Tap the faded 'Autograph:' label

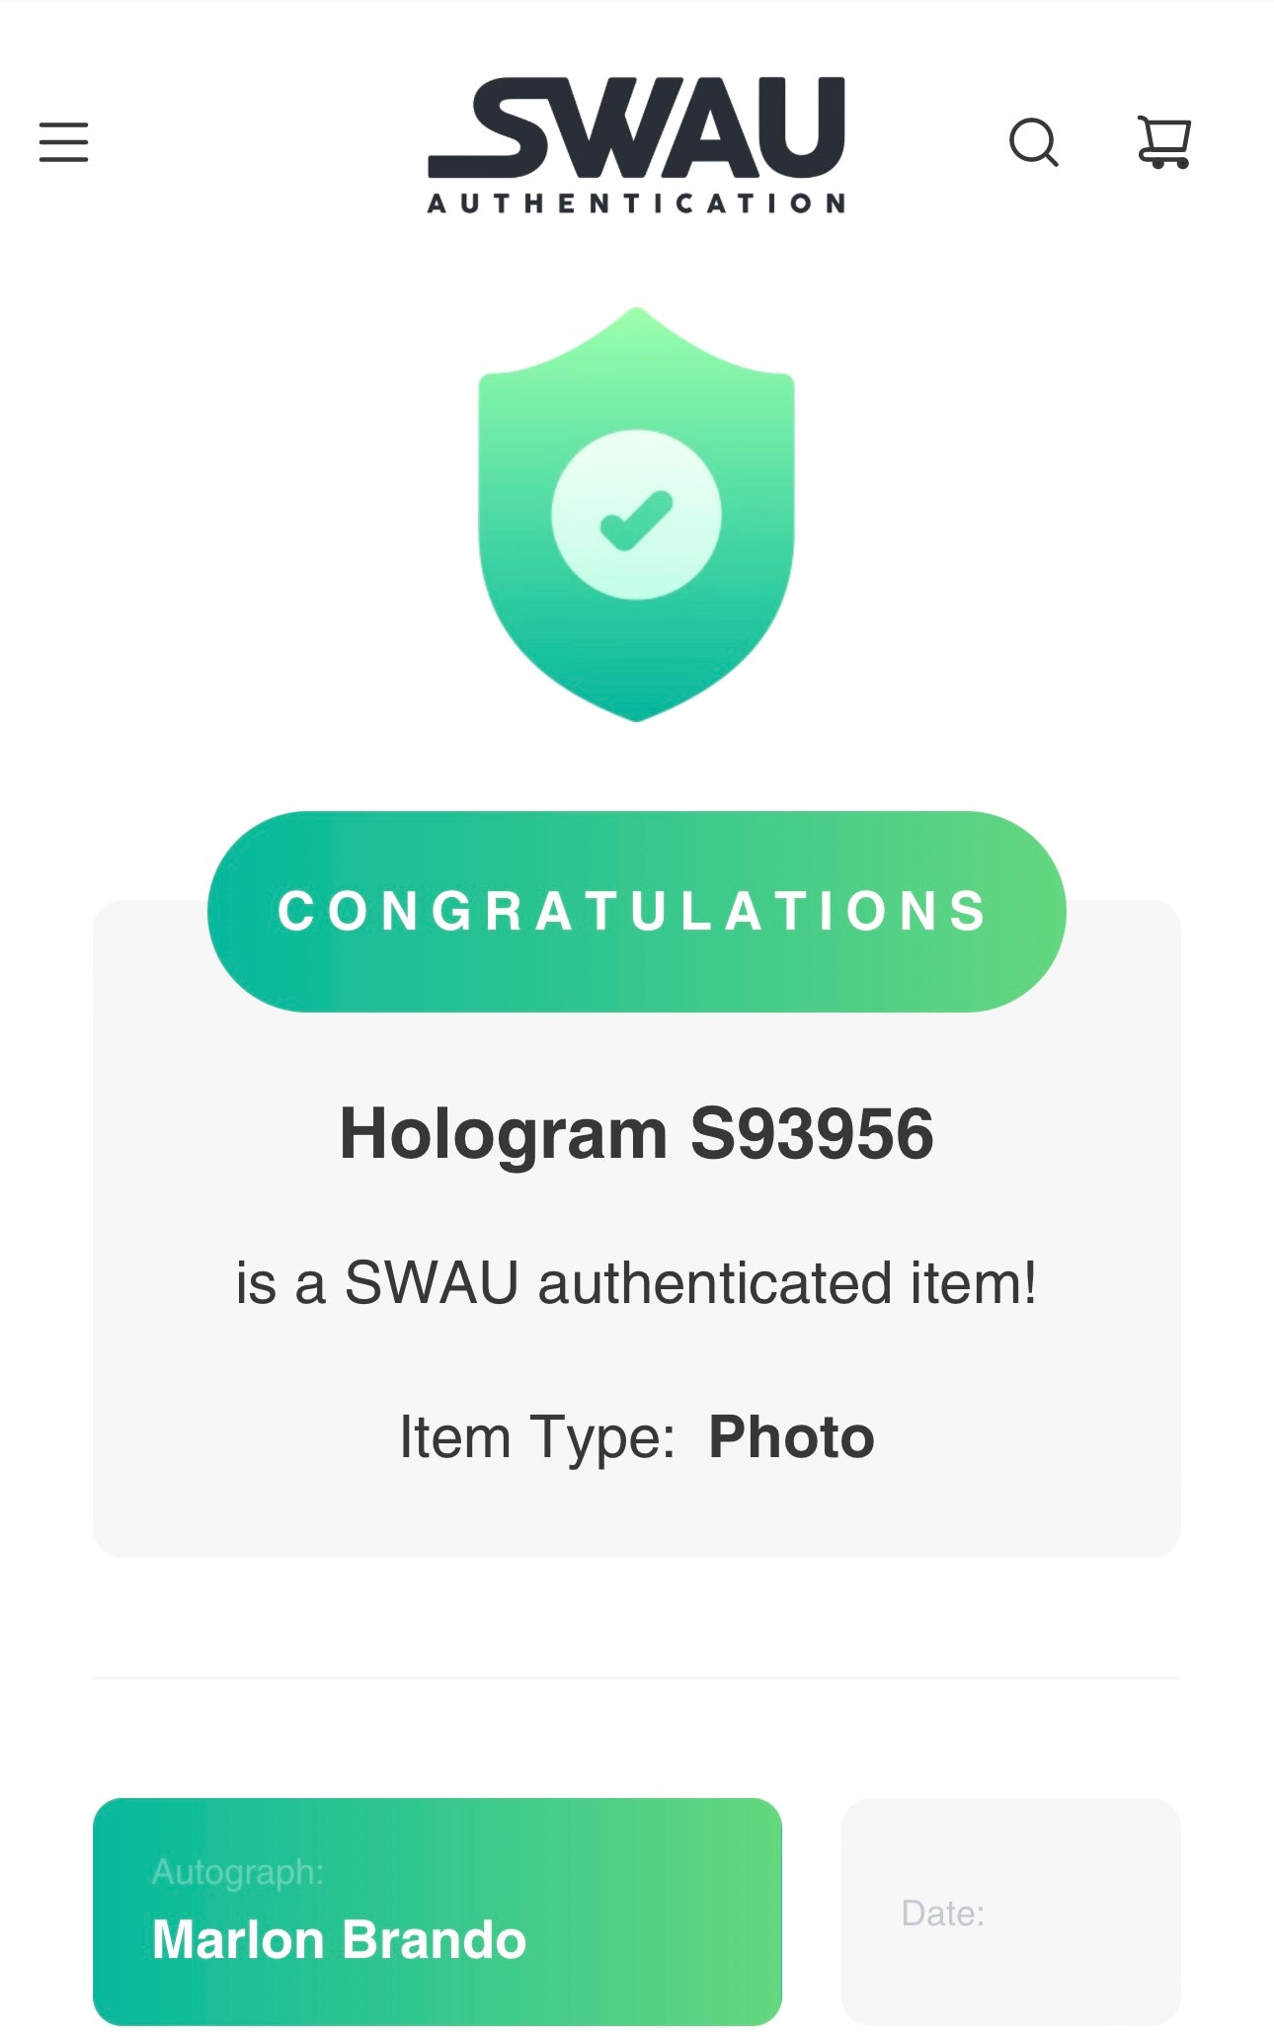click(x=238, y=1872)
